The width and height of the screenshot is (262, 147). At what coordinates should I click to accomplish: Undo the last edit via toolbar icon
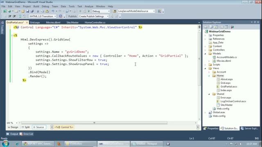53,11
